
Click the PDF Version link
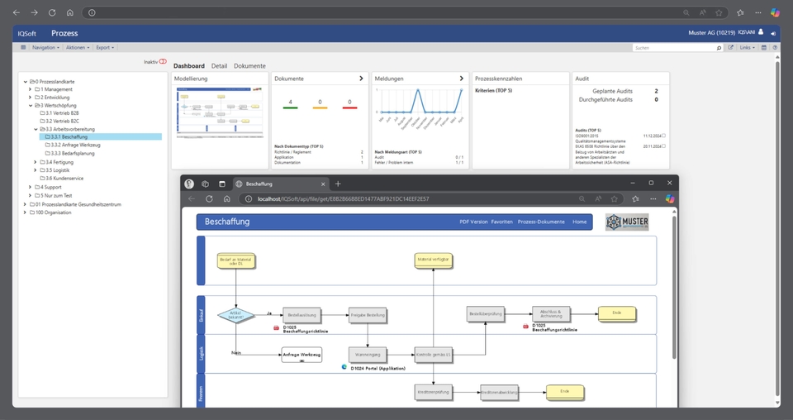473,222
